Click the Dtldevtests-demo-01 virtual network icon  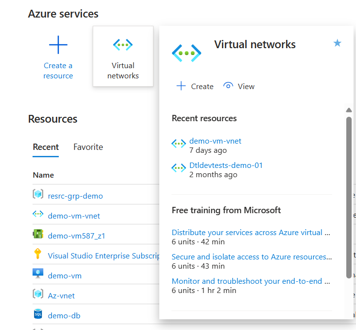[x=179, y=168]
